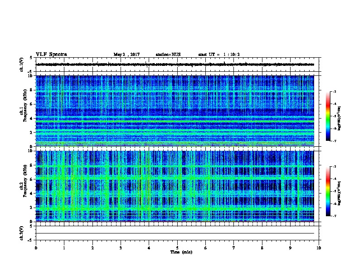
Task: Click the "0" tick on the time axis
Action: click(x=36, y=248)
